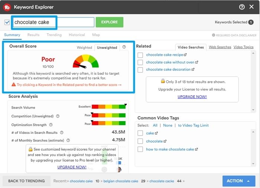Click Related panel scroll down arrow
The image size is (260, 188).
pos(253,110)
